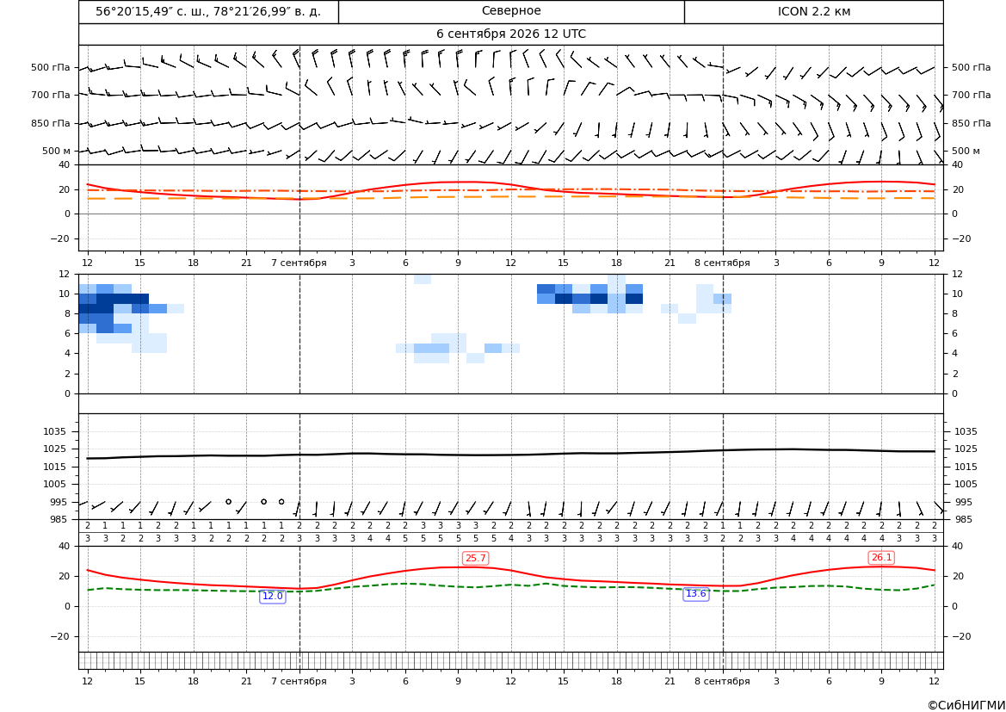This screenshot has width=1006, height=712.
Task: Click the 6 сентября 2026 12 UTC title
Action: click(x=511, y=34)
